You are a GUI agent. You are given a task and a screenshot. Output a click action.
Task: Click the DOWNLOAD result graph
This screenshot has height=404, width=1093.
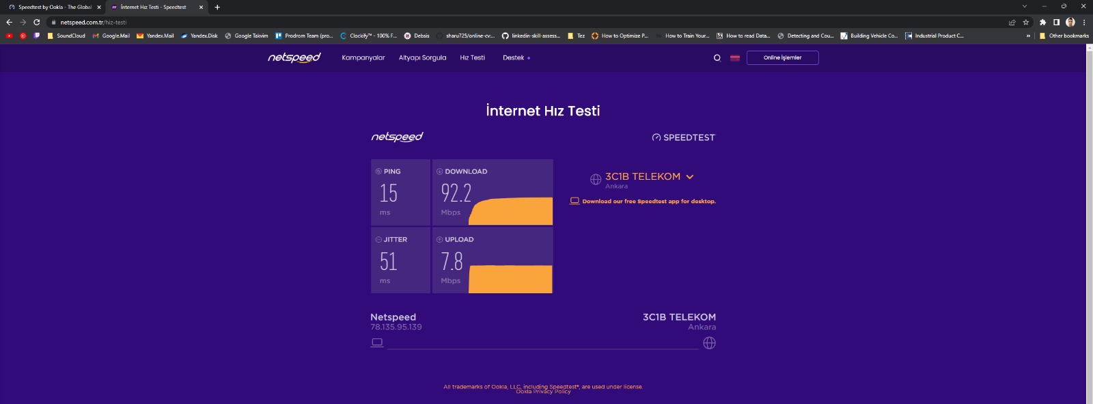pos(511,211)
